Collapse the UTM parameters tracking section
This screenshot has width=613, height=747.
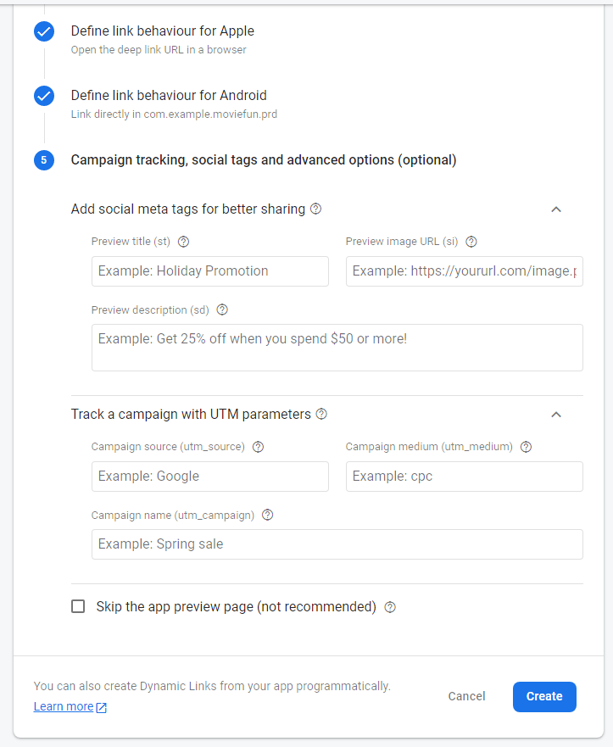click(x=556, y=415)
